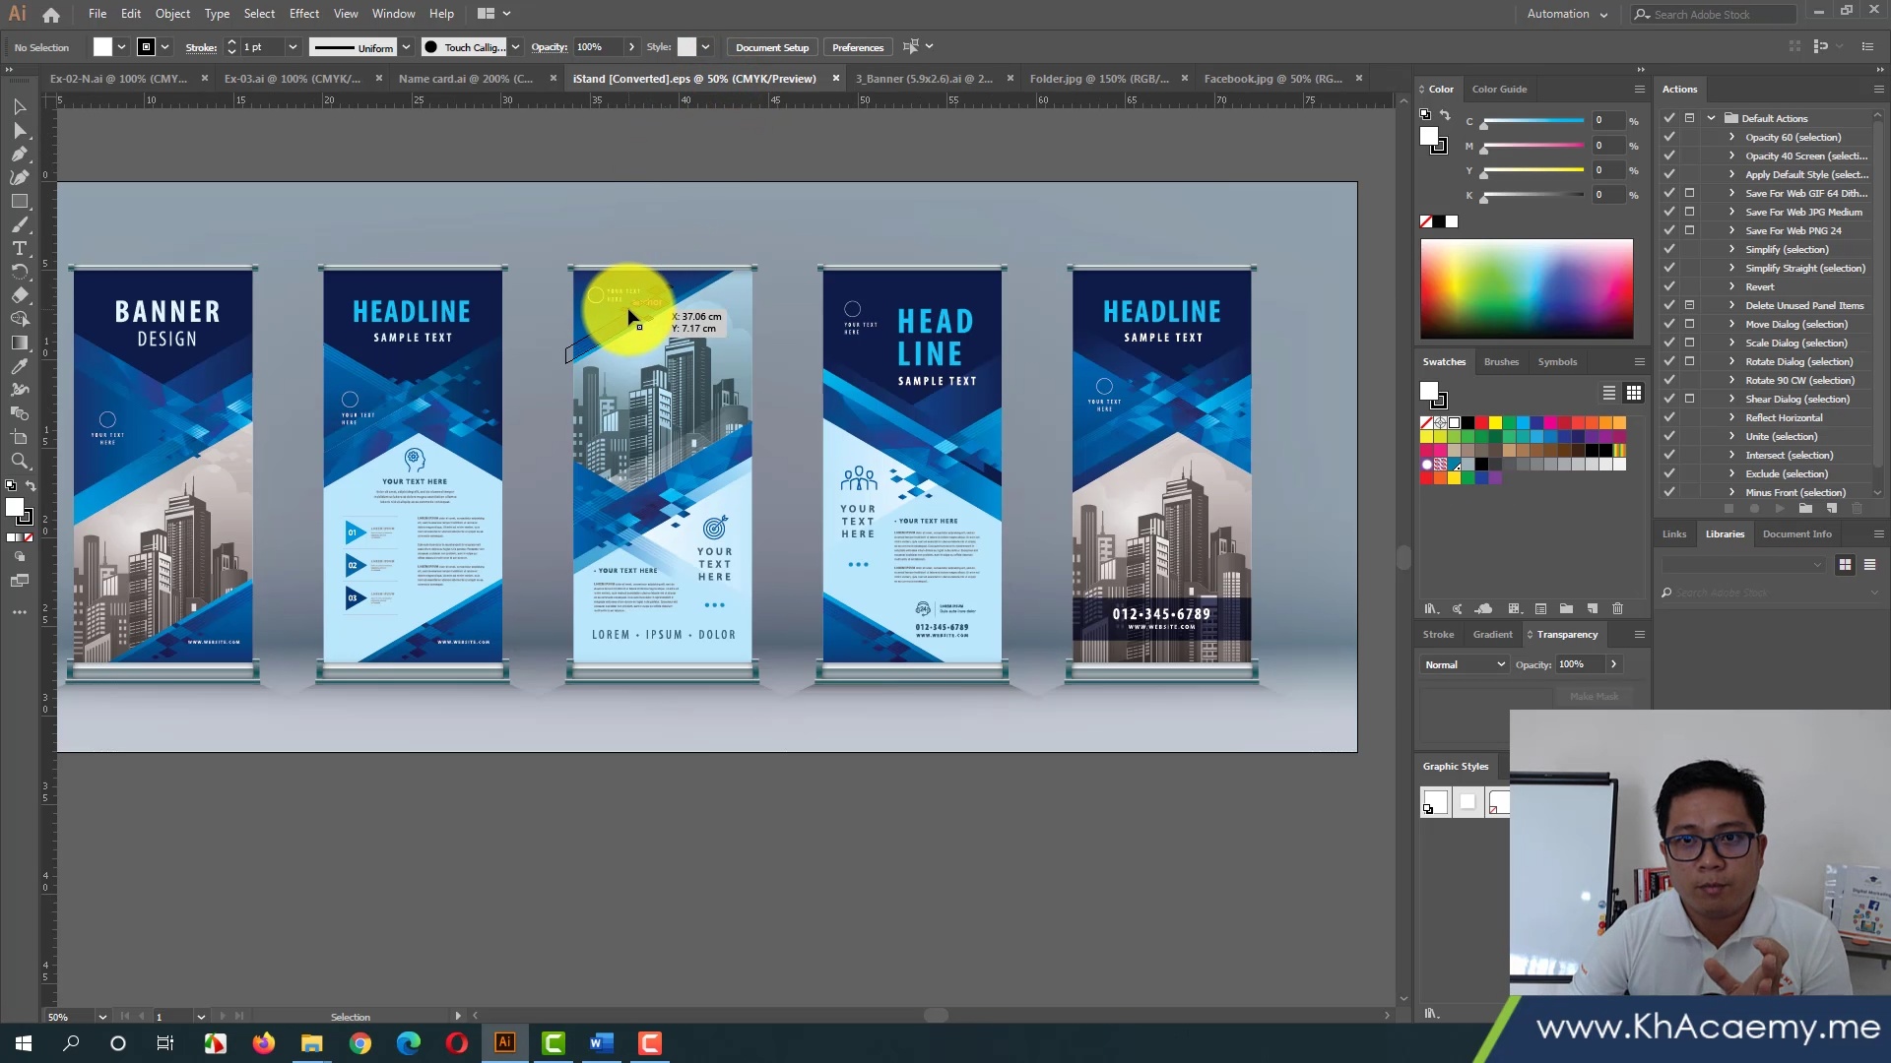The width and height of the screenshot is (1891, 1063).
Task: Click the CMYK color spectrum bar
Action: (x=1527, y=289)
